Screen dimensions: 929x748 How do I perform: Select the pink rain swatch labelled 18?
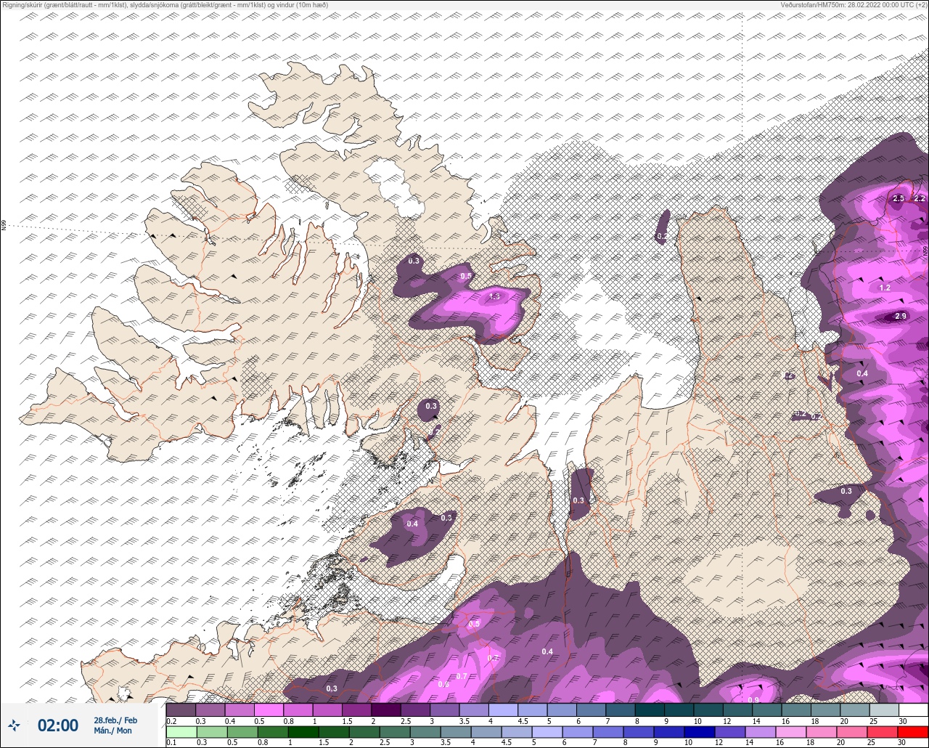[820, 732]
